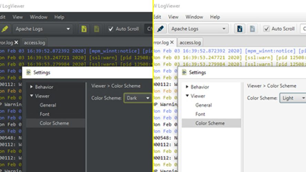The height and width of the screenshot is (172, 306).
Task: Select error.log tab in light window
Action: (x=161, y=43)
